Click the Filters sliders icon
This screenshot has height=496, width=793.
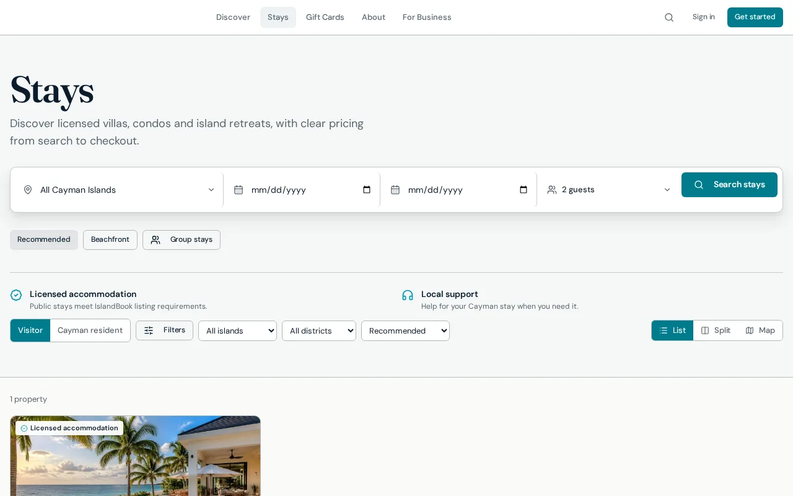[x=149, y=330]
